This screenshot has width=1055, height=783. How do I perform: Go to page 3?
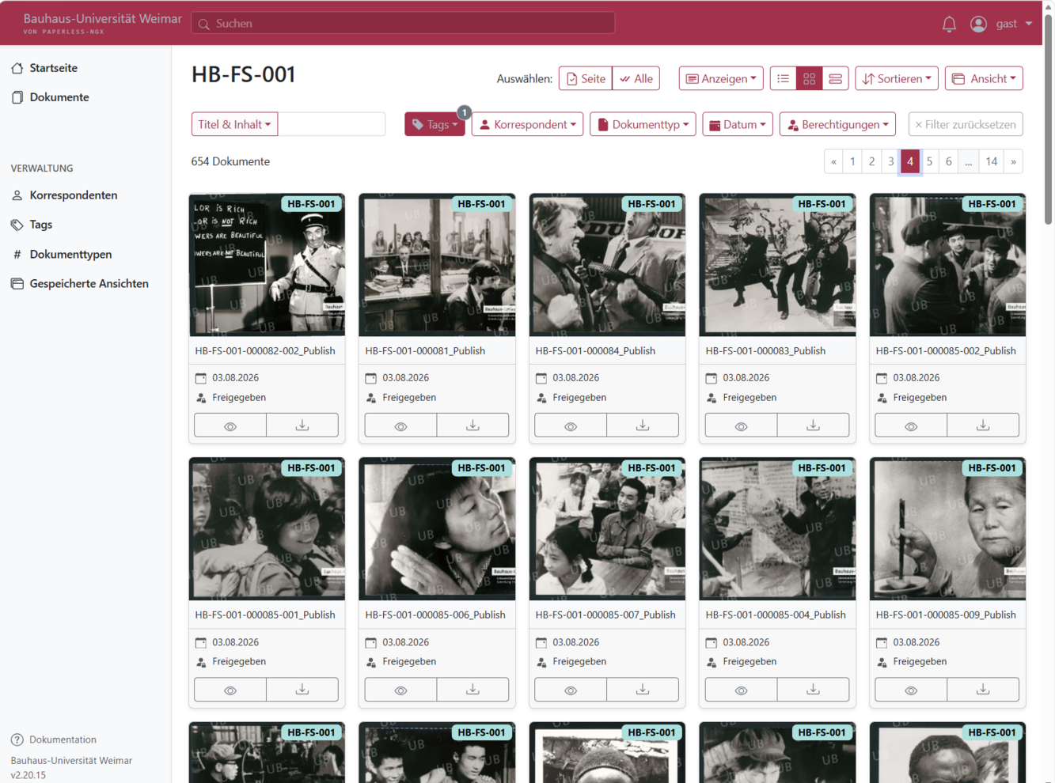point(891,161)
